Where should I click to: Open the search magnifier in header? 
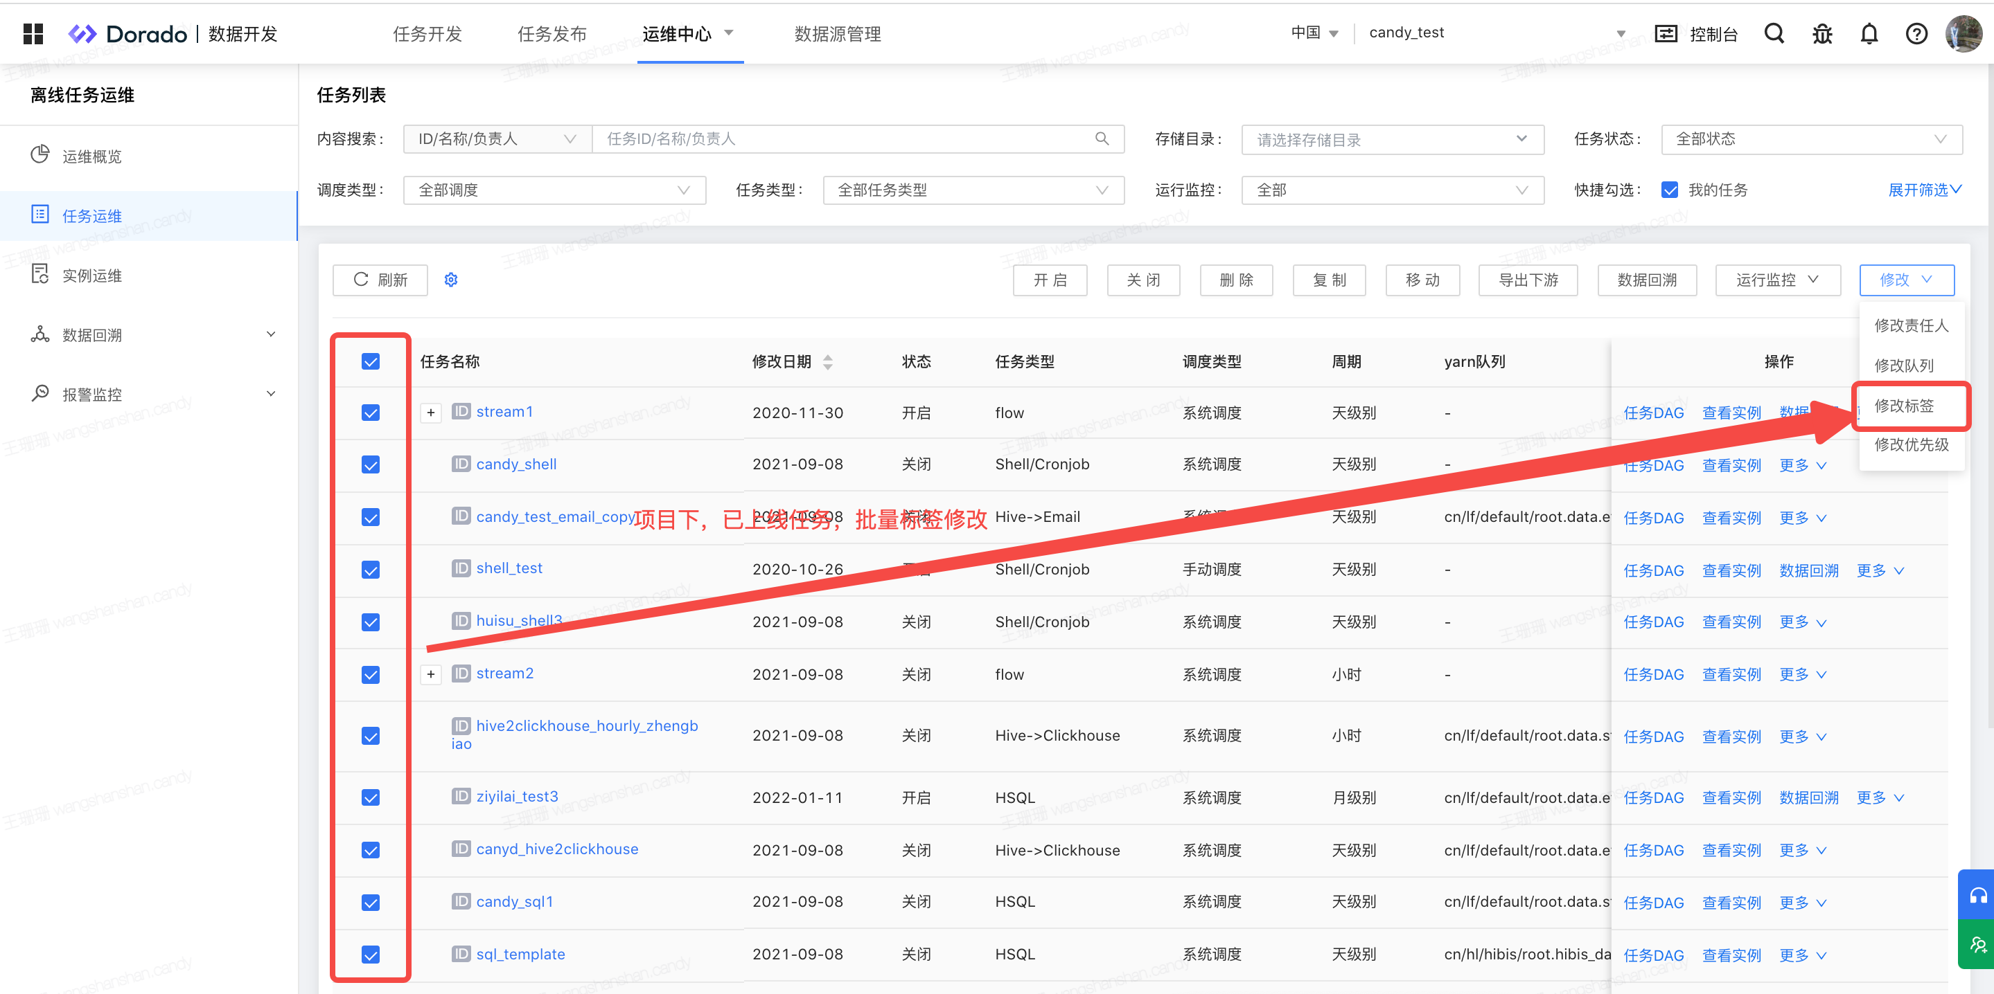click(x=1774, y=33)
